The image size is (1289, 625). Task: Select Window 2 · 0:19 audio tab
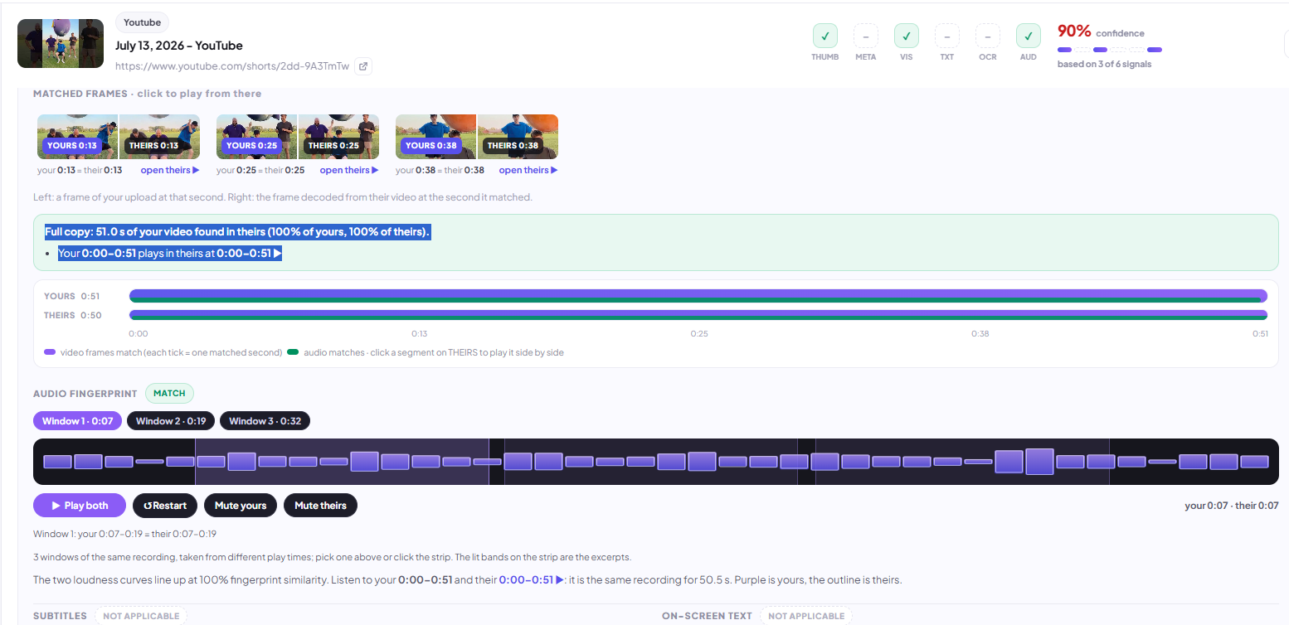pyautogui.click(x=171, y=421)
